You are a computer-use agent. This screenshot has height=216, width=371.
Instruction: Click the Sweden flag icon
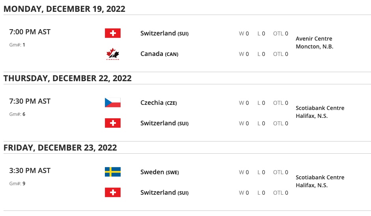click(112, 172)
